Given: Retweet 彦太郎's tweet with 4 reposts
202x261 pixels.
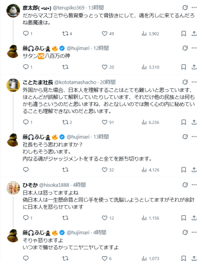Looking at the screenshot, I should click(65, 34).
